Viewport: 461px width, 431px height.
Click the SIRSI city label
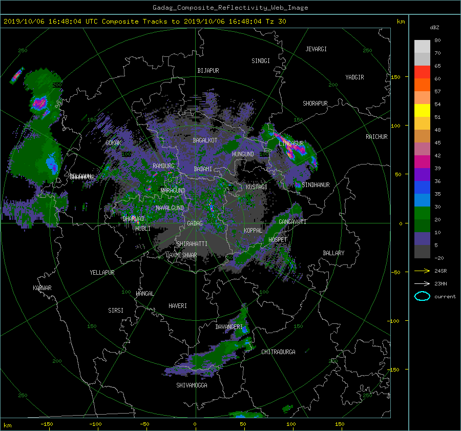[116, 311]
